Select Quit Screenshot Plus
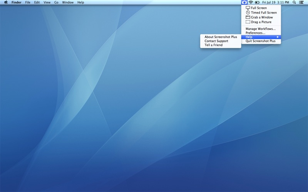 tap(261, 41)
